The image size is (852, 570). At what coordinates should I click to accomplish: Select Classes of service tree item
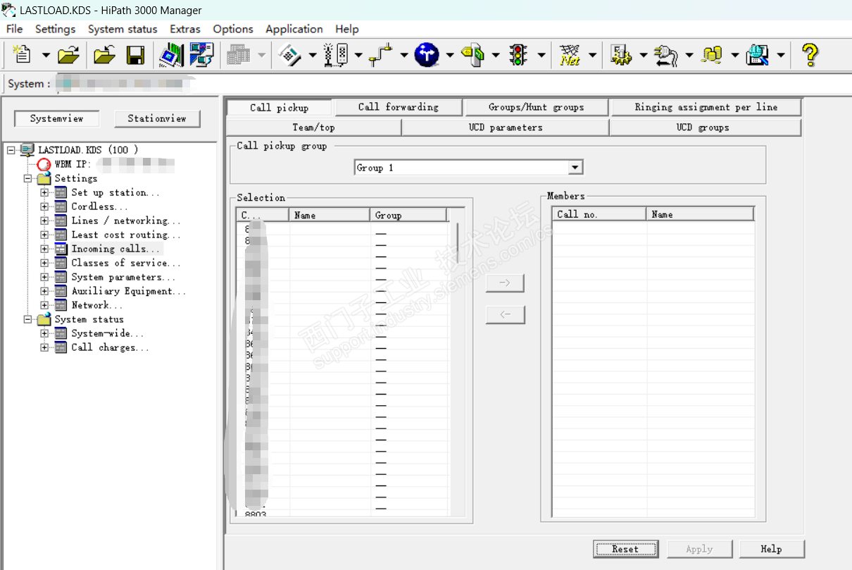click(125, 263)
